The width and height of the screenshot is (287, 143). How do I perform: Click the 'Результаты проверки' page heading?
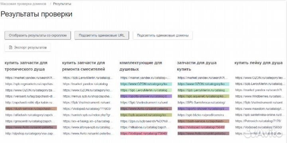[36, 14]
